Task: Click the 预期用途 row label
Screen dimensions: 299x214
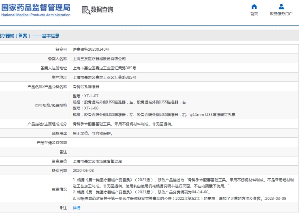Action: (x=59, y=133)
